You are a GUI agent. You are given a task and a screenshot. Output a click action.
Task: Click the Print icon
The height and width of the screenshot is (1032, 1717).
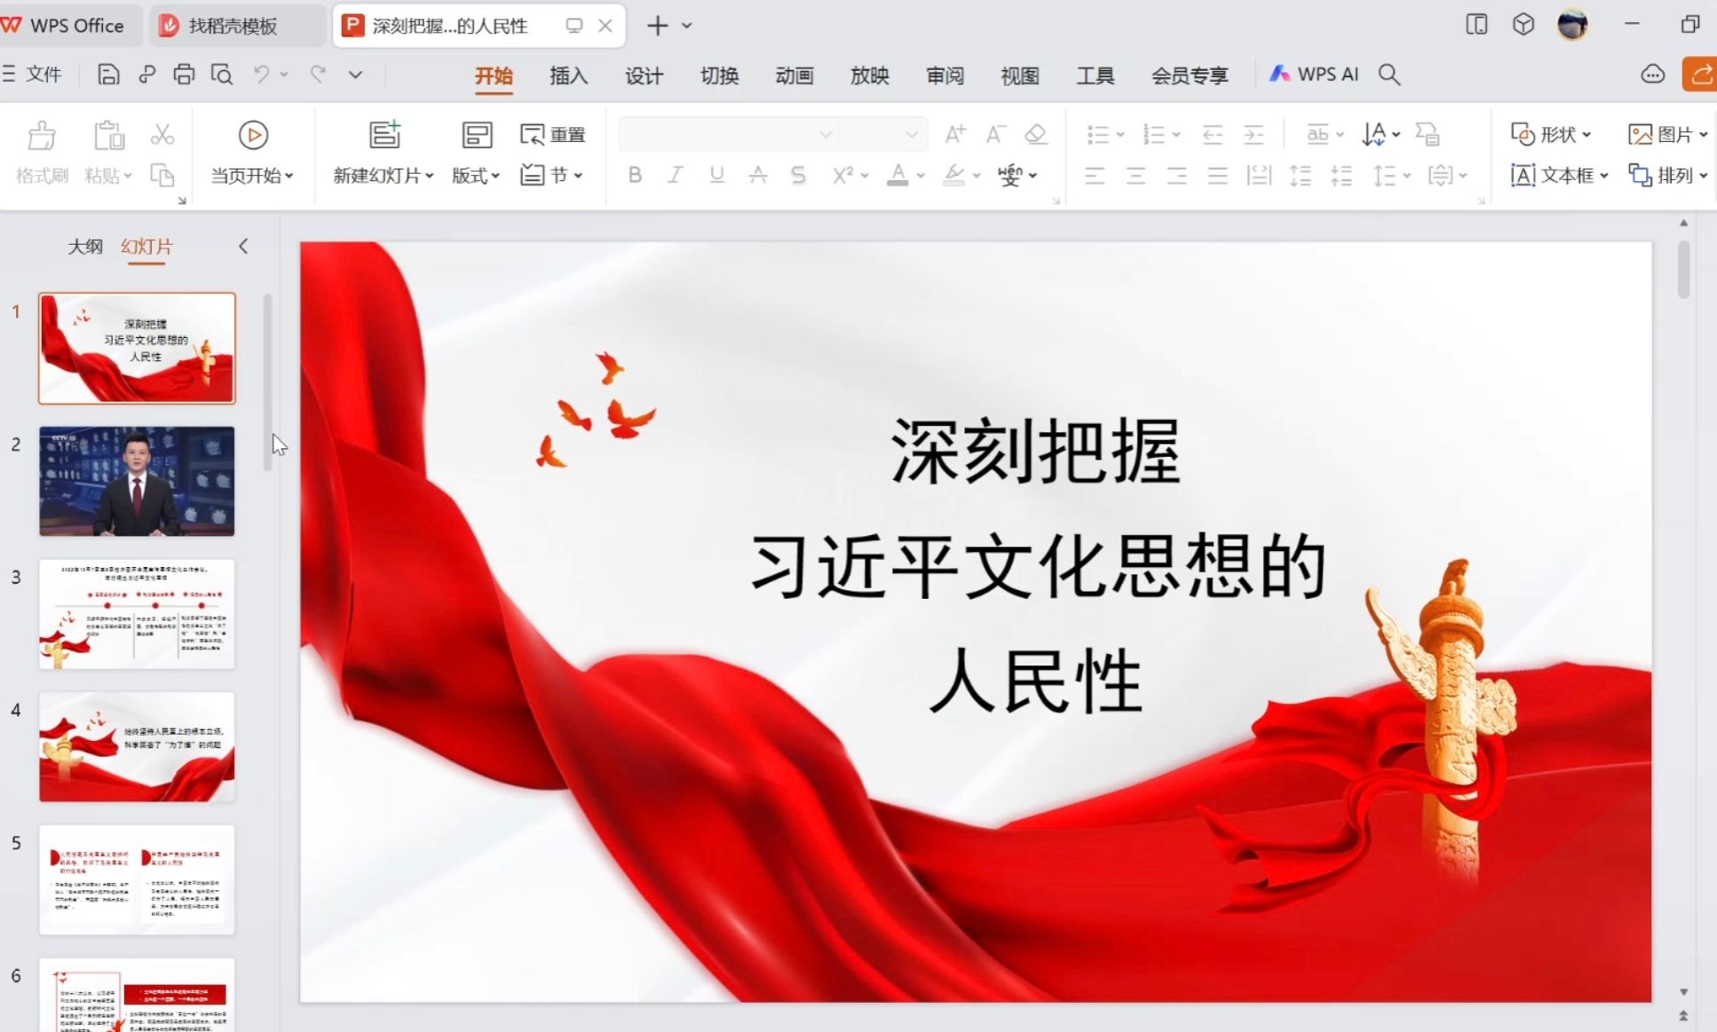184,75
